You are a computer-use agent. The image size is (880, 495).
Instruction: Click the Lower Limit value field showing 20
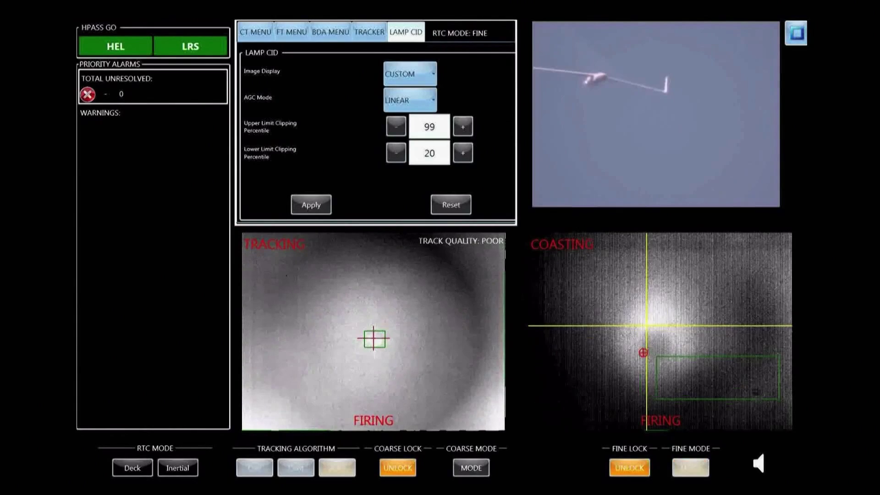click(x=429, y=153)
